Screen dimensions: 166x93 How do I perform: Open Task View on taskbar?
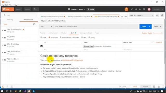11,91
